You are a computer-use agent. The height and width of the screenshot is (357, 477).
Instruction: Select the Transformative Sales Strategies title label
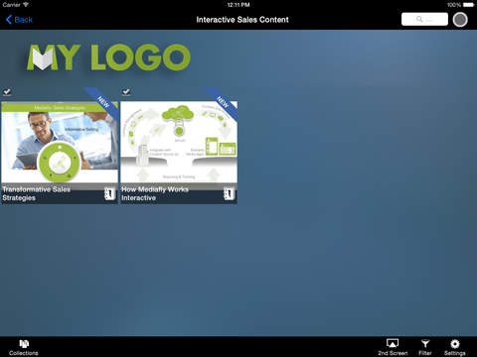(x=36, y=193)
